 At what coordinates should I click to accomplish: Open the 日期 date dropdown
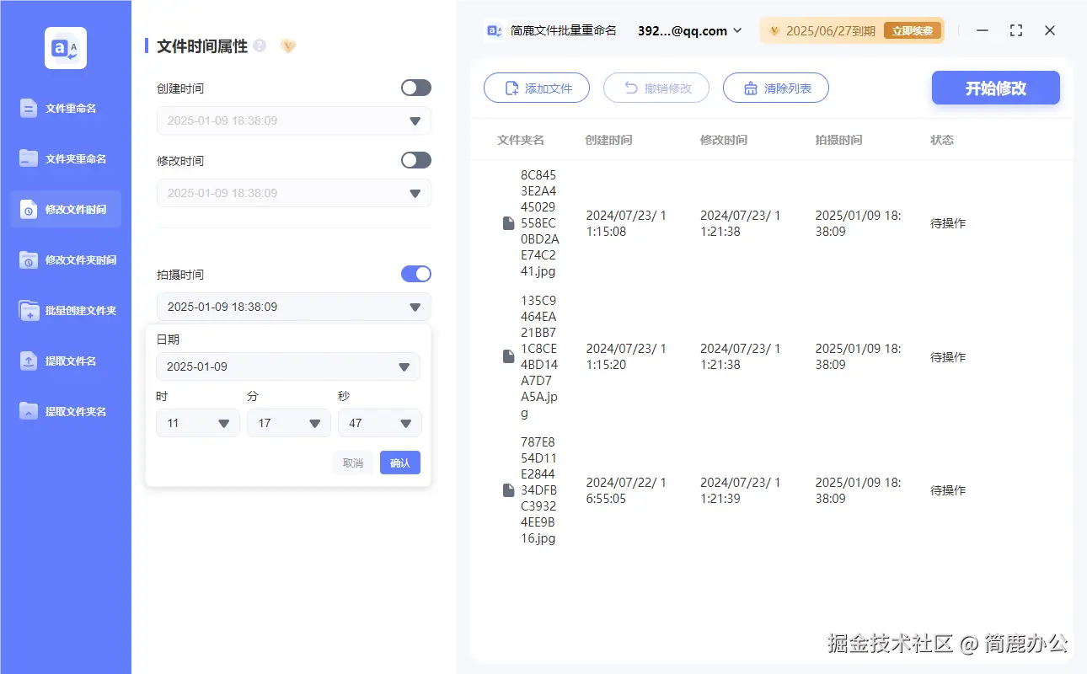pos(288,366)
